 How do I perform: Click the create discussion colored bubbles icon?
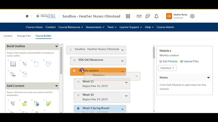click(x=48, y=103)
